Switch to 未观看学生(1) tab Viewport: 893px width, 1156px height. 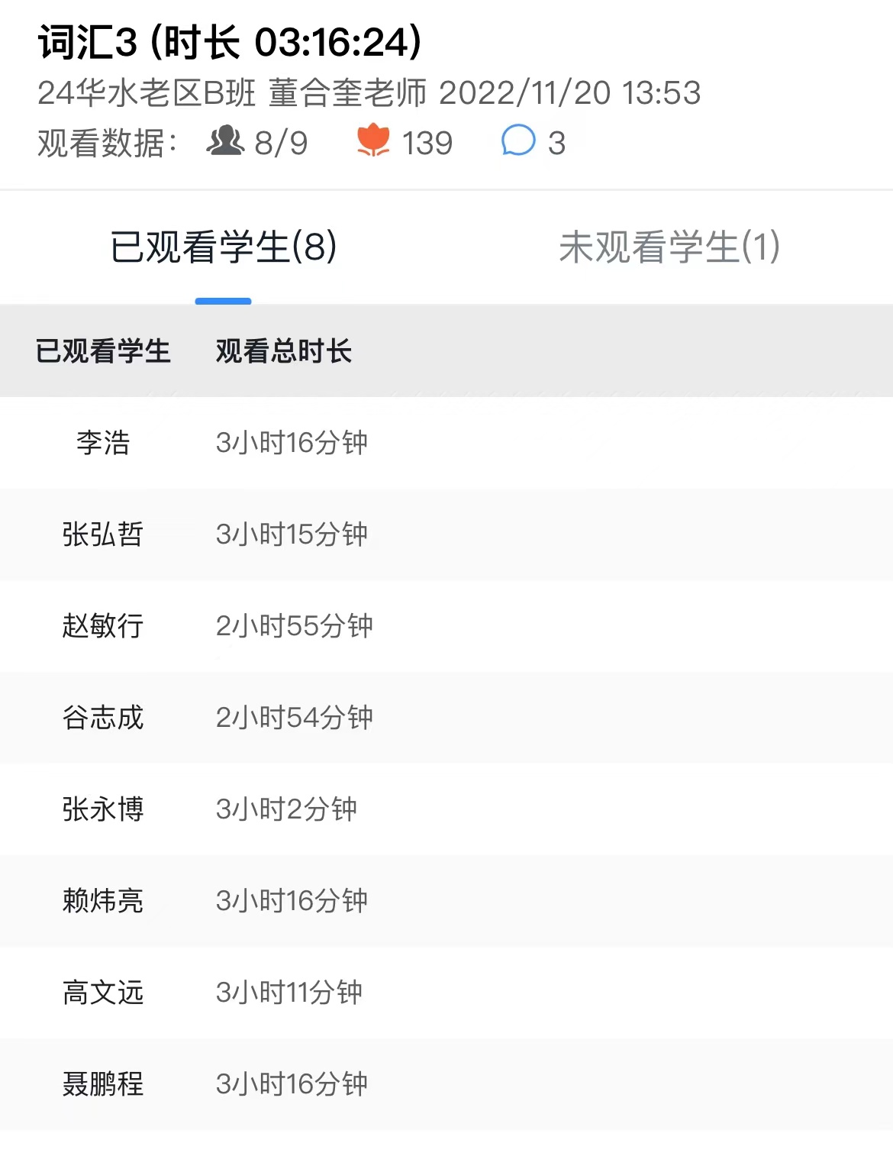[669, 247]
